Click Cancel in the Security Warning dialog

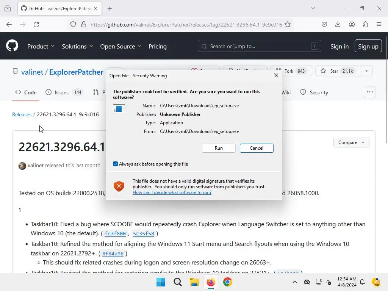[257, 148]
